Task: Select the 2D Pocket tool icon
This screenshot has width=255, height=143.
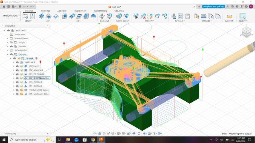Action: pos(49,16)
